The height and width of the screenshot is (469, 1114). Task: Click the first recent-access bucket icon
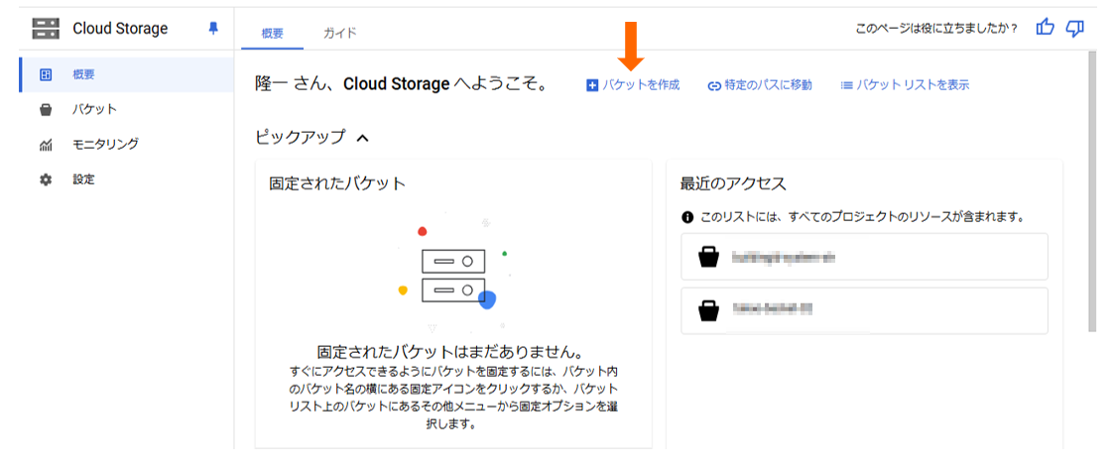pos(707,257)
